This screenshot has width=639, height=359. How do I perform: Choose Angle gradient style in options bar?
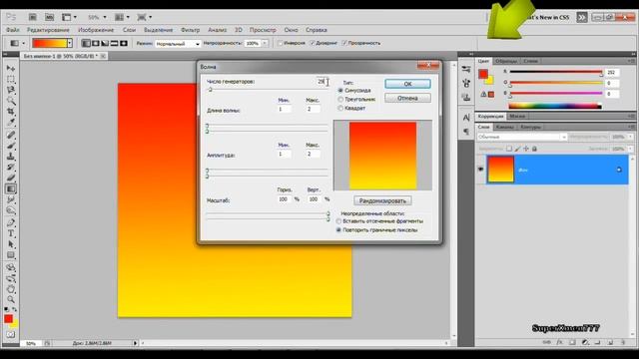click(x=105, y=43)
